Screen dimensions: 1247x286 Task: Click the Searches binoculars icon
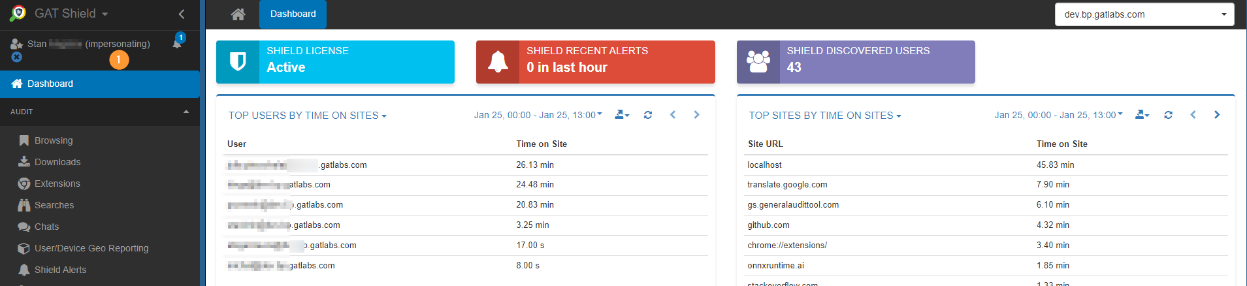point(24,205)
